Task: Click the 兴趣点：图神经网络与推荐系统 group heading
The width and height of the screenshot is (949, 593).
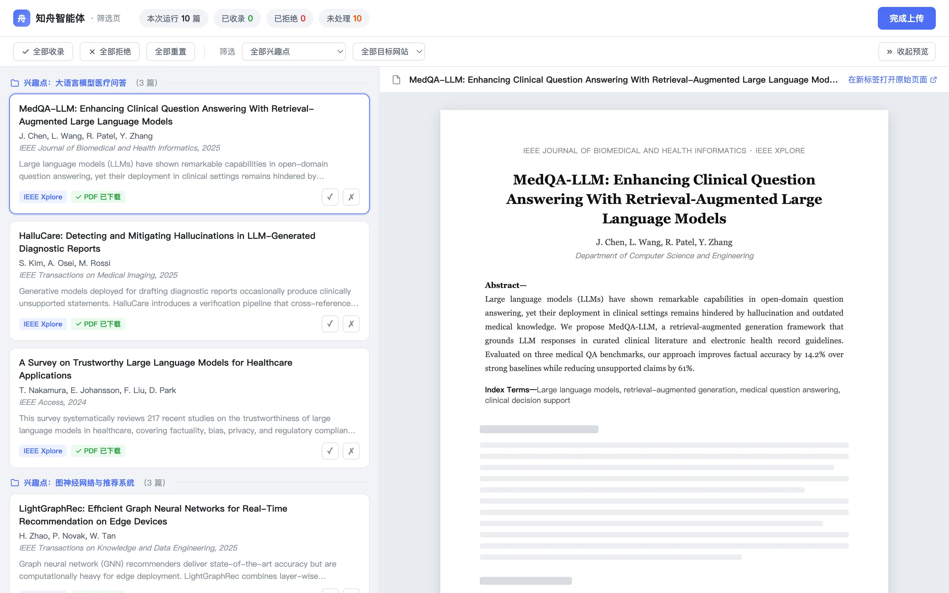Action: pos(79,483)
